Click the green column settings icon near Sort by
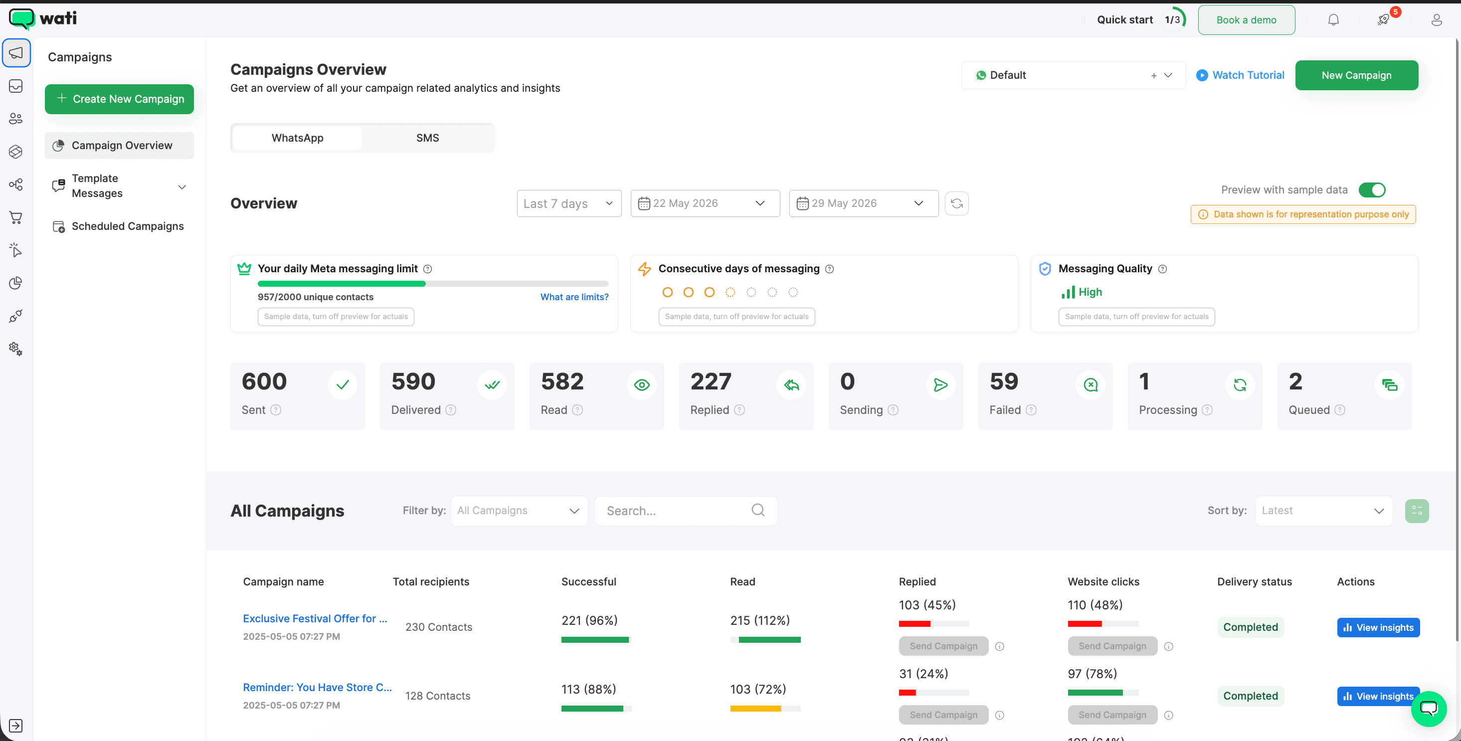This screenshot has width=1461, height=741. coord(1416,511)
